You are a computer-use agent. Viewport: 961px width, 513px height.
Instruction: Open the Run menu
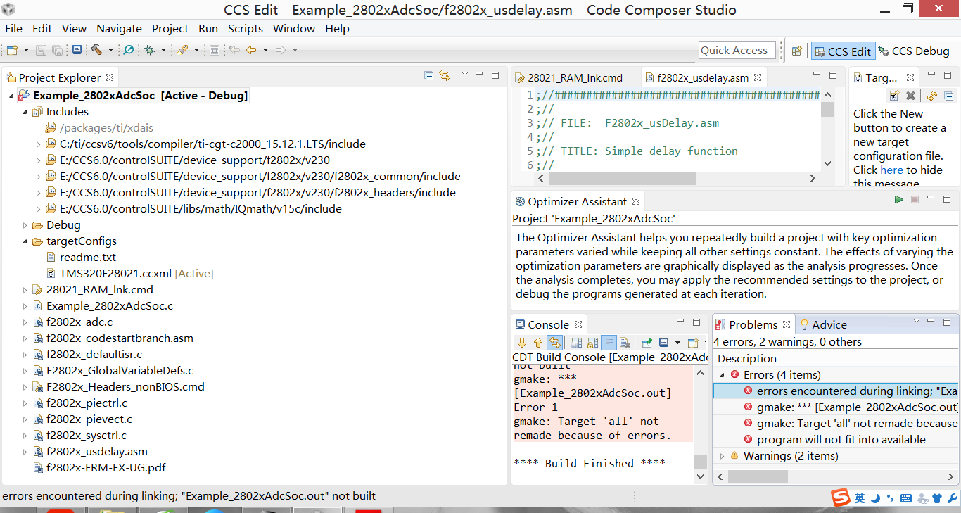pos(208,28)
